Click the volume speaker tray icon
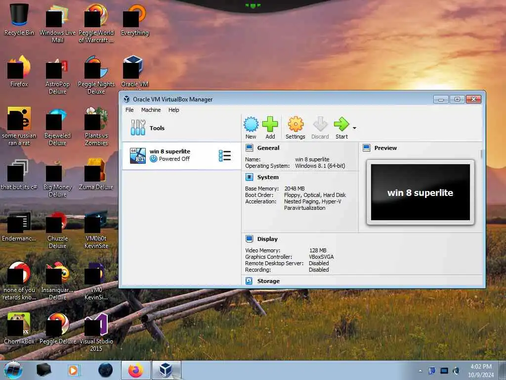 tap(456, 371)
